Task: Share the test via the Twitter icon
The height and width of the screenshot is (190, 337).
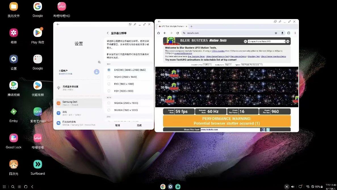Action: pos(268,130)
